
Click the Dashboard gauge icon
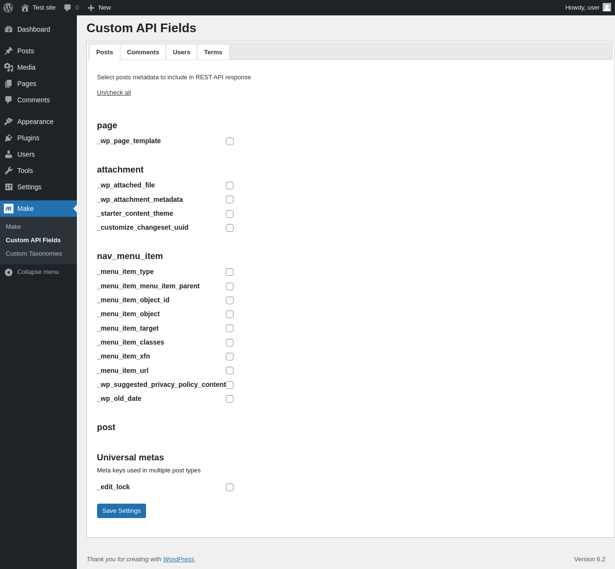pyautogui.click(x=9, y=29)
